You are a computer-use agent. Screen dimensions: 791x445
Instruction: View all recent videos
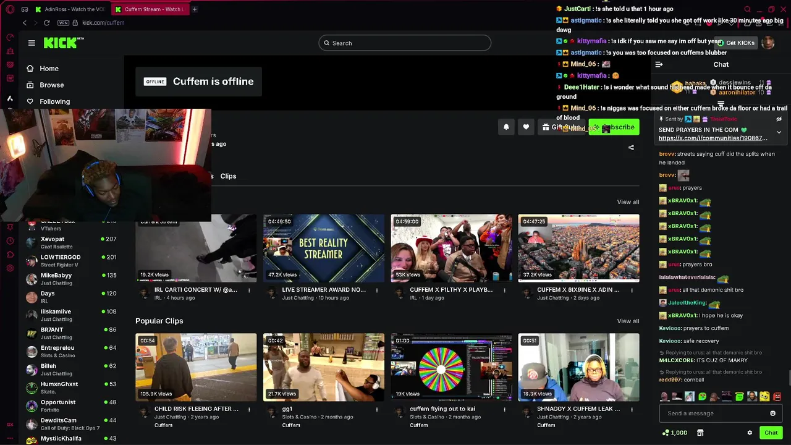click(x=628, y=202)
